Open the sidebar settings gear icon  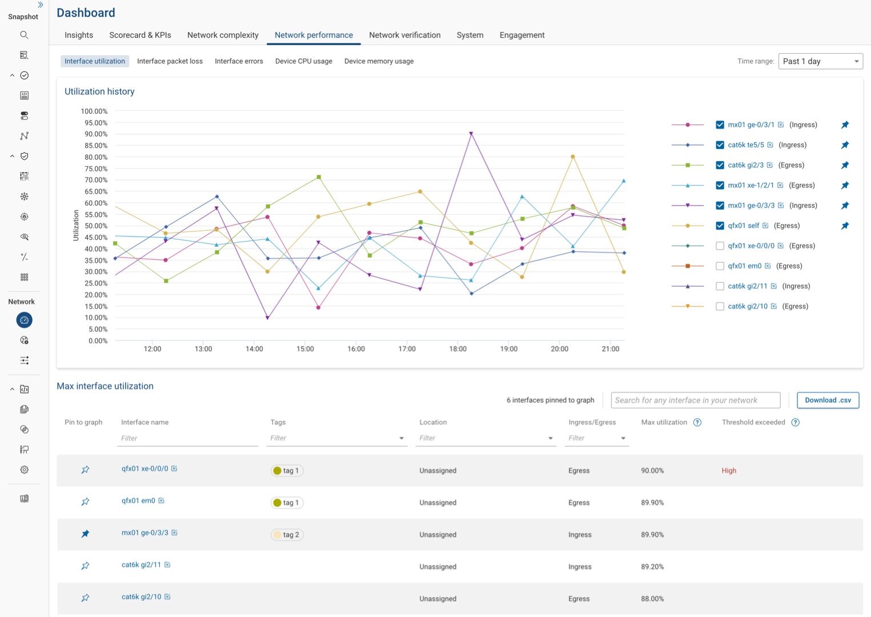click(x=24, y=470)
